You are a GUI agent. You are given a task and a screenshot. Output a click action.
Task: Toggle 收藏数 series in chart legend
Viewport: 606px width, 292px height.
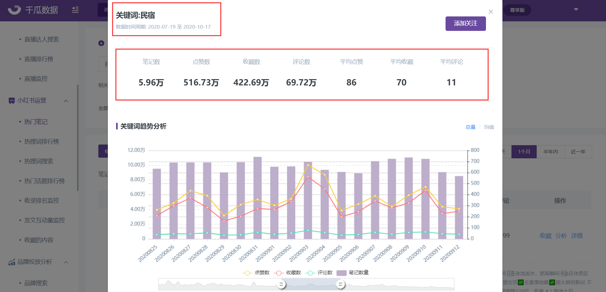click(287, 273)
